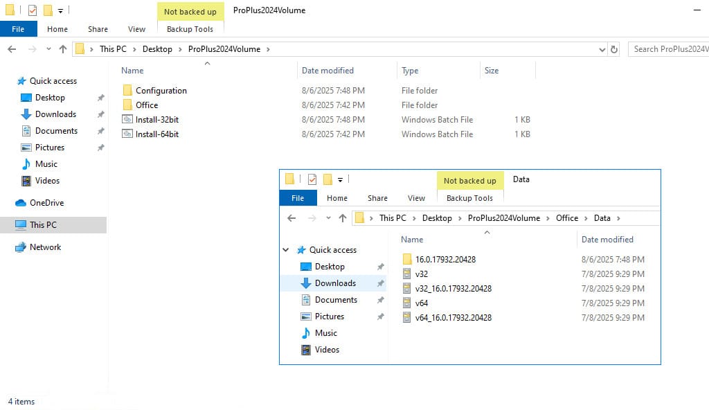This screenshot has height=410, width=709.
Task: Switch to Home tab in Data window
Action: click(x=337, y=198)
